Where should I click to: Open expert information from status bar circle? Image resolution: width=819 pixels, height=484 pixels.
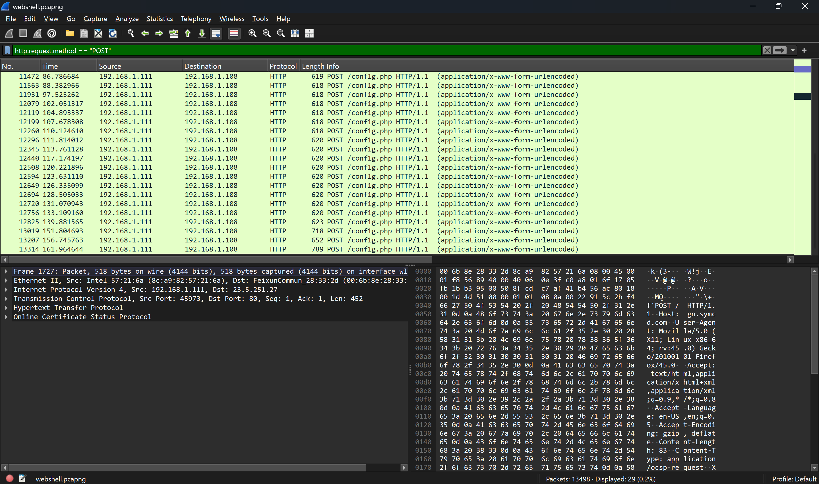click(10, 478)
